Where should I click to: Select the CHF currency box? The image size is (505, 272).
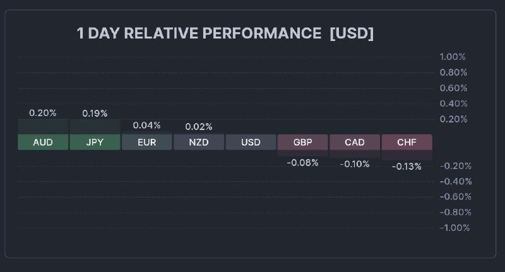(x=407, y=142)
